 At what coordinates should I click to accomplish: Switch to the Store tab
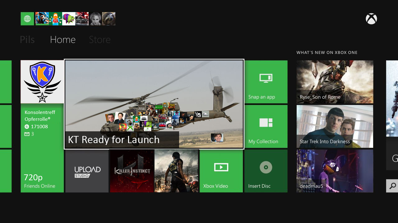(100, 40)
